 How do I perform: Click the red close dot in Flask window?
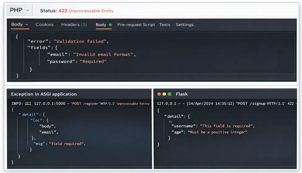pos(159,94)
